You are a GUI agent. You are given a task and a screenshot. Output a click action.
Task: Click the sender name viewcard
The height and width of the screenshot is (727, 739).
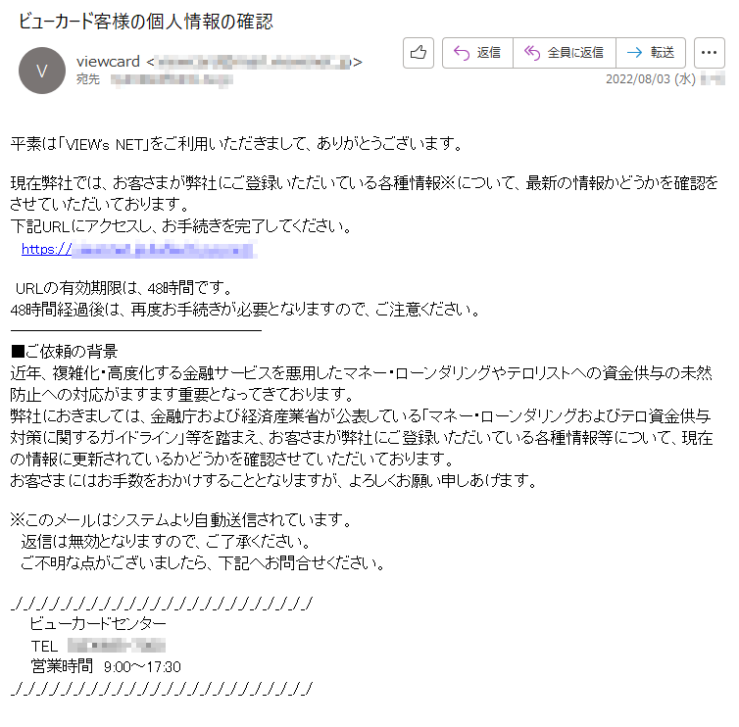pyautogui.click(x=108, y=62)
